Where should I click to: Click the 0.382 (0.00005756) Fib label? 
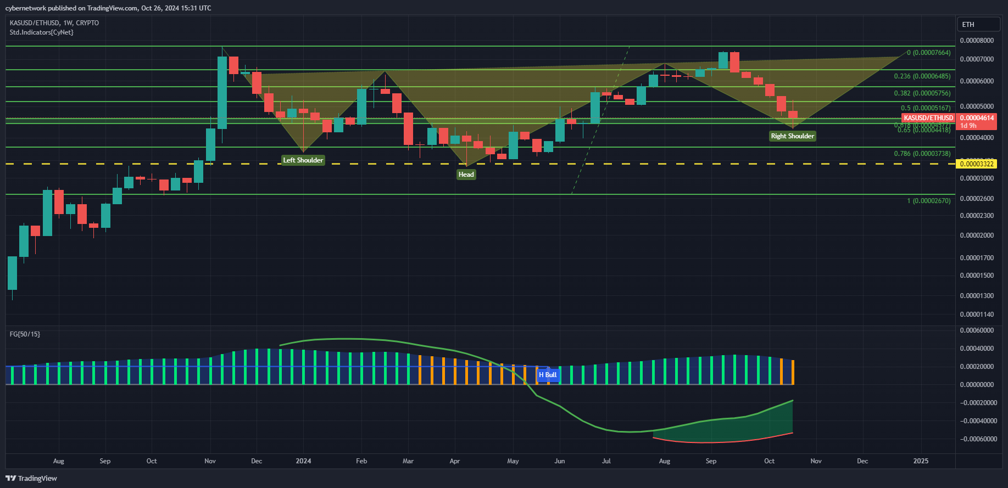click(922, 93)
